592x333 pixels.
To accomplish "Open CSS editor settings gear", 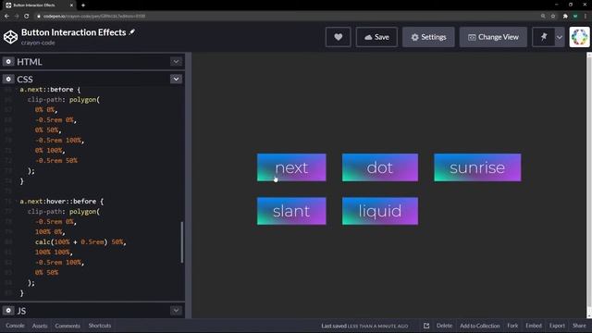I will coord(8,79).
